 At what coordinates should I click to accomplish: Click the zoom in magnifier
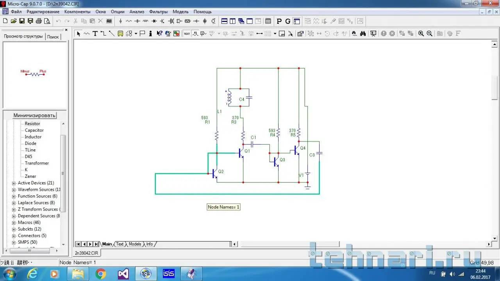[x=421, y=34]
